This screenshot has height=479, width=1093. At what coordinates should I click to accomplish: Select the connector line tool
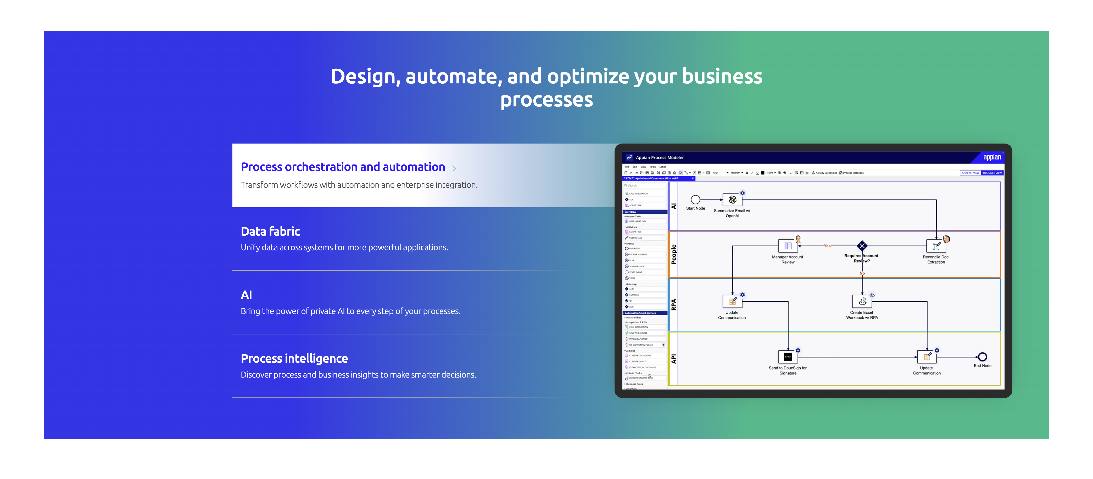[686, 173]
